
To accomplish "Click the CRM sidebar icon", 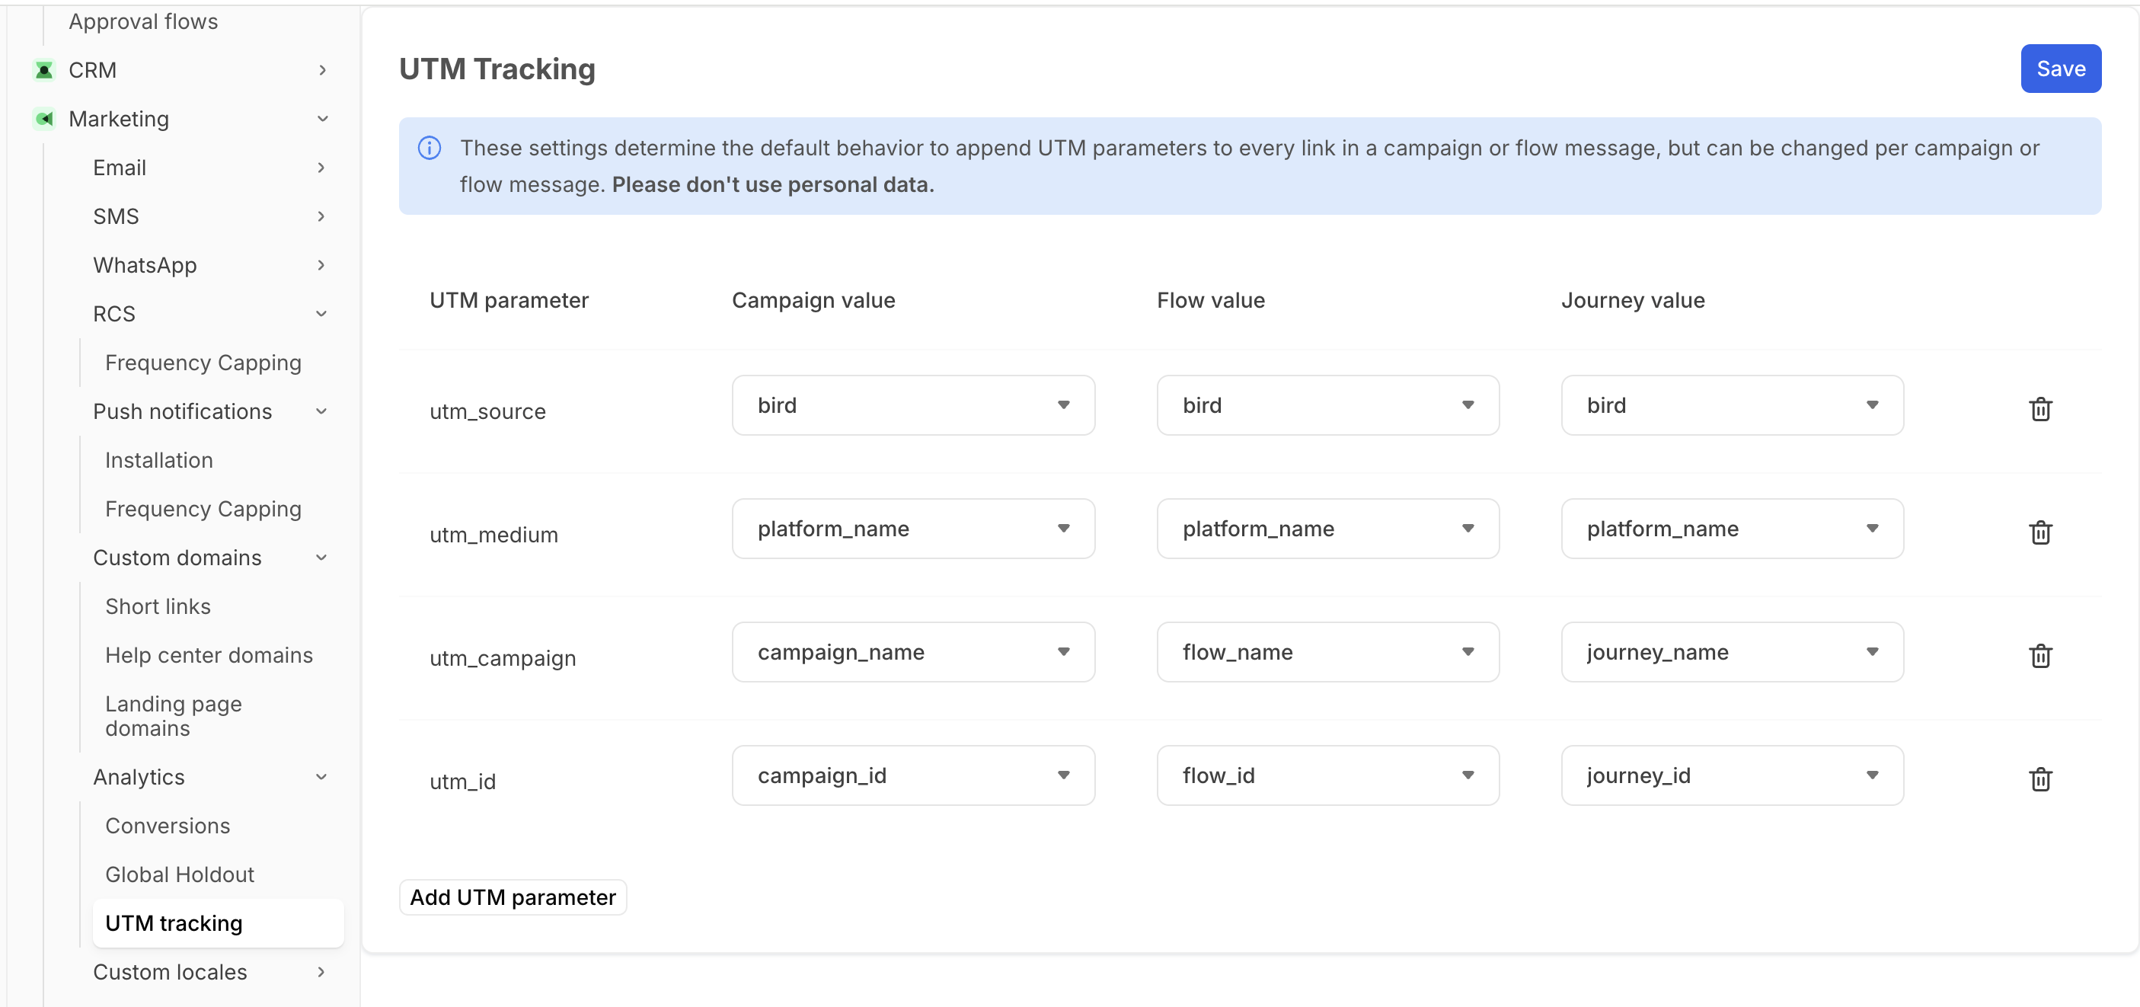I will coord(44,70).
